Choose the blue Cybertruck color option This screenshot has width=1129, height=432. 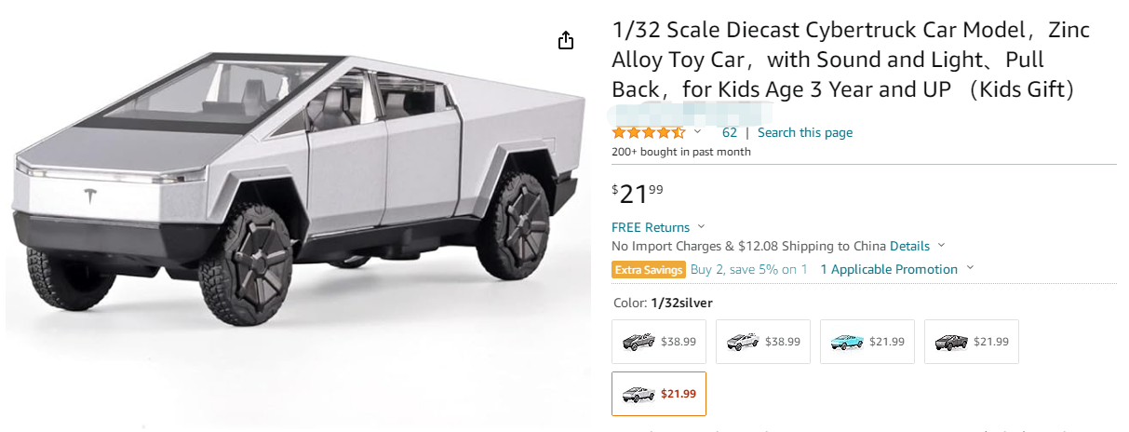[867, 342]
